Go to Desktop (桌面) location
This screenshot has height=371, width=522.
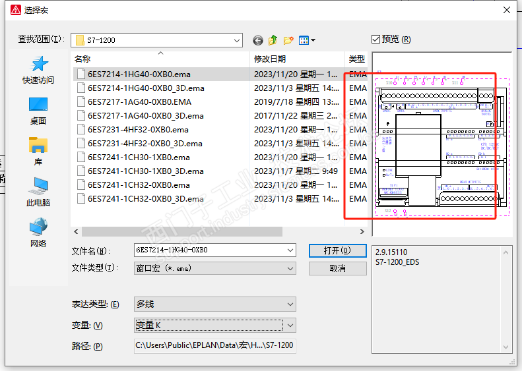point(38,111)
